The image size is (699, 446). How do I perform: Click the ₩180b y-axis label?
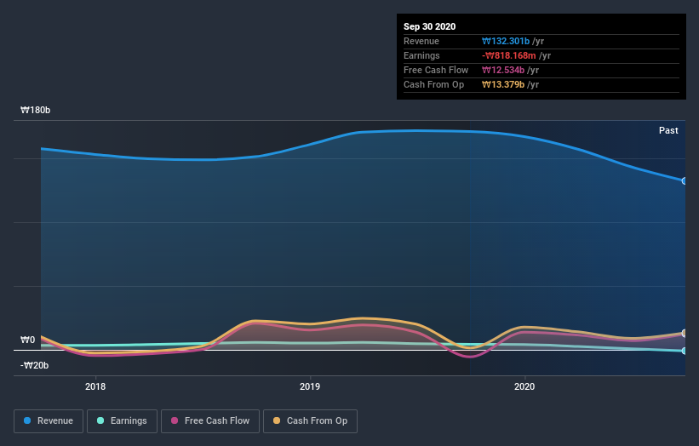point(35,110)
